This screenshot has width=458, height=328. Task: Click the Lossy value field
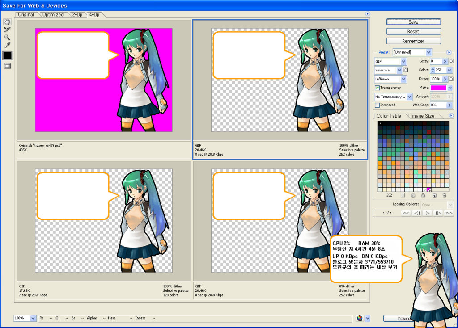436,61
